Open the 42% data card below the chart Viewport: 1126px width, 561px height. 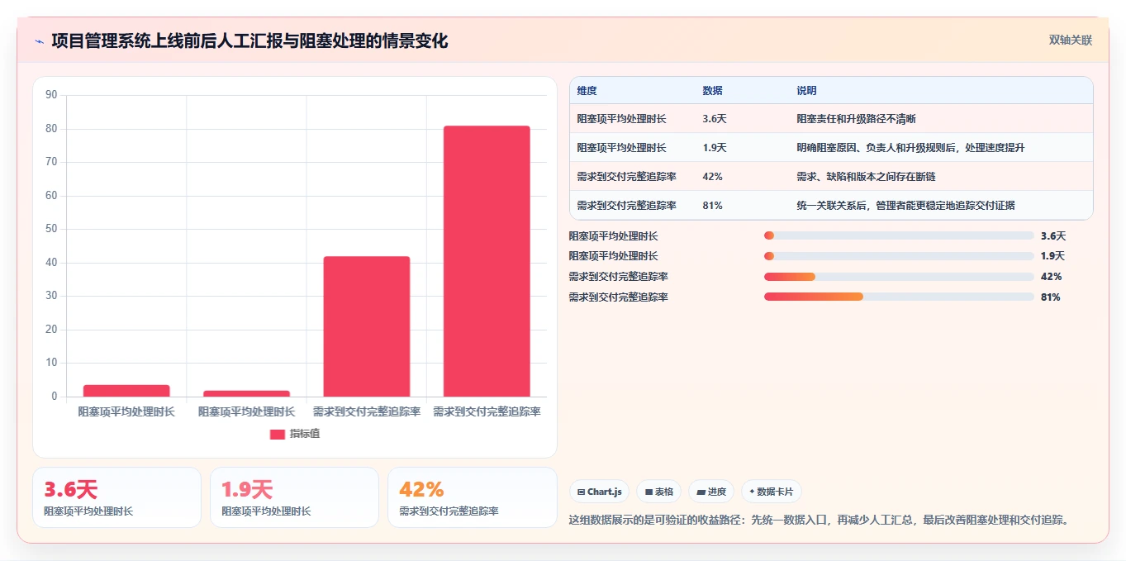tap(473, 497)
